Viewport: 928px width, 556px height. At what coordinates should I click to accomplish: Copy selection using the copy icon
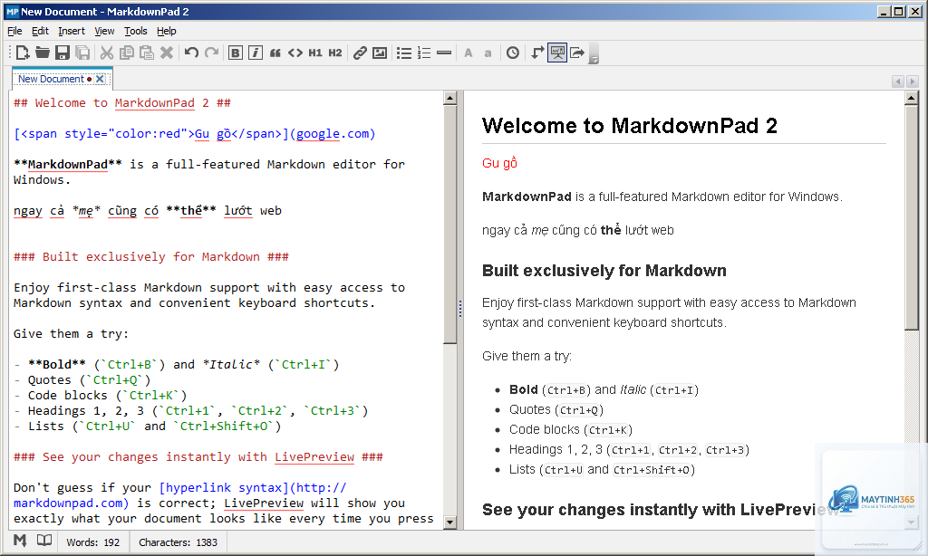pyautogui.click(x=126, y=53)
